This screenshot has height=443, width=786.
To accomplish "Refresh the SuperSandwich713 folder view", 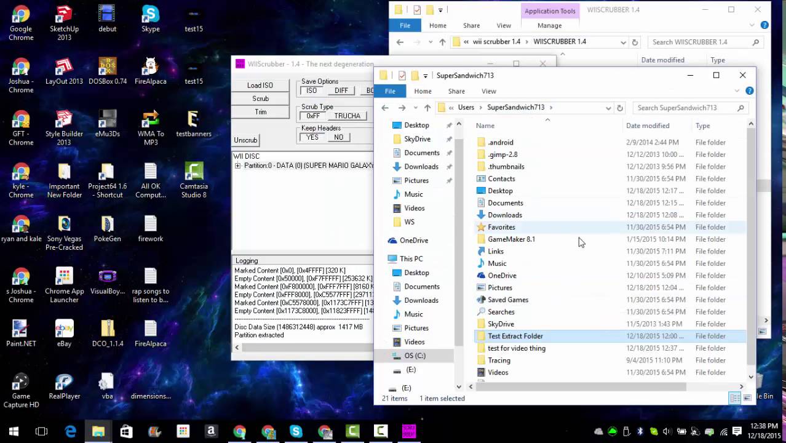I will pyautogui.click(x=620, y=108).
